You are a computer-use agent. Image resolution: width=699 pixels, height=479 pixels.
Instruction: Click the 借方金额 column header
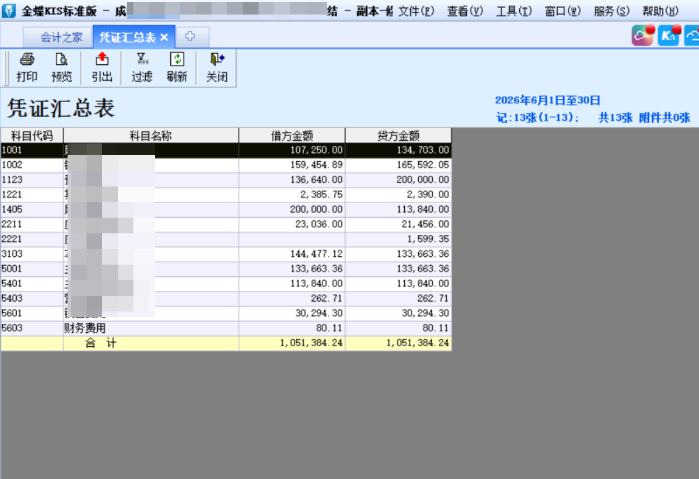[292, 135]
